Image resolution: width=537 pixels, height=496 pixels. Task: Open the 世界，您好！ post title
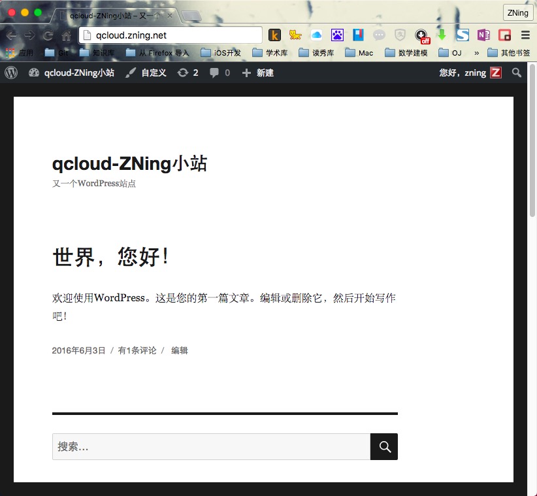click(110, 256)
